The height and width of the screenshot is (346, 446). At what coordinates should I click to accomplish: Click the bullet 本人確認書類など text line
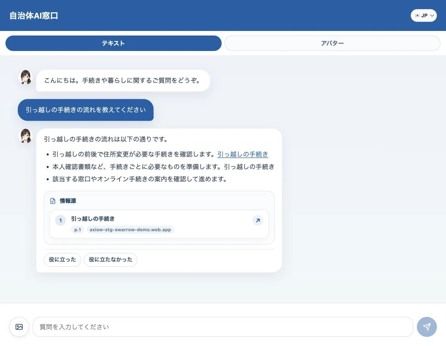(x=163, y=167)
